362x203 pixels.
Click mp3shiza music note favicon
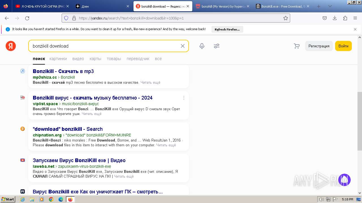[23, 71]
